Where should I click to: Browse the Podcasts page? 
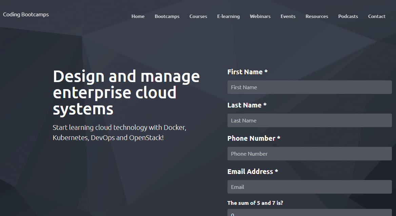point(348,16)
